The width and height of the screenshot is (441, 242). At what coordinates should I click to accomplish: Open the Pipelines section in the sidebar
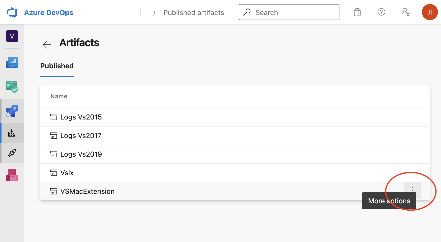point(12,133)
